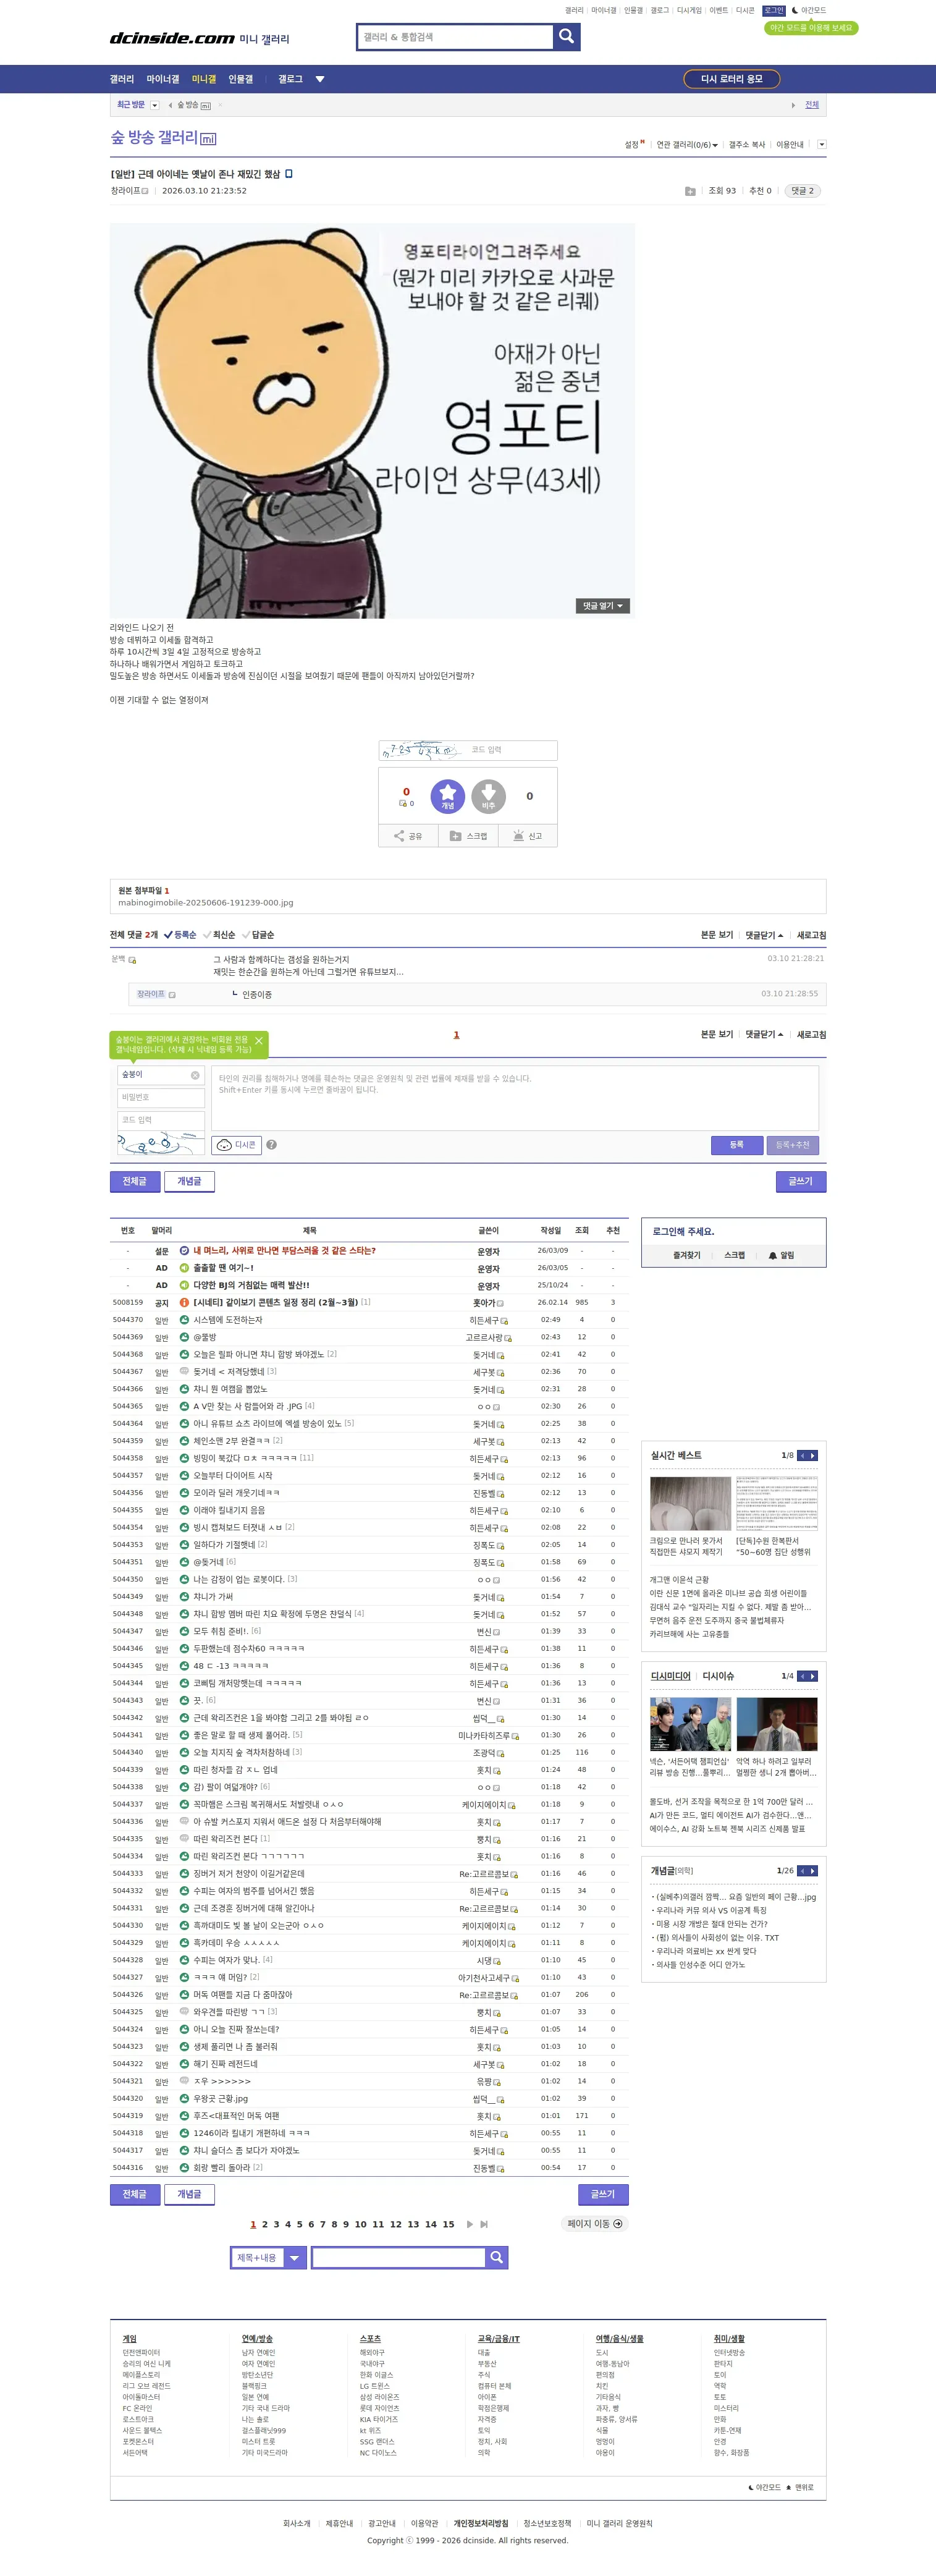Expand the arrow box next to 이용안내

822,145
